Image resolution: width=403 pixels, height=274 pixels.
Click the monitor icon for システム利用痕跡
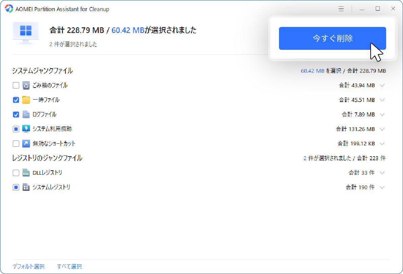[x=26, y=129]
